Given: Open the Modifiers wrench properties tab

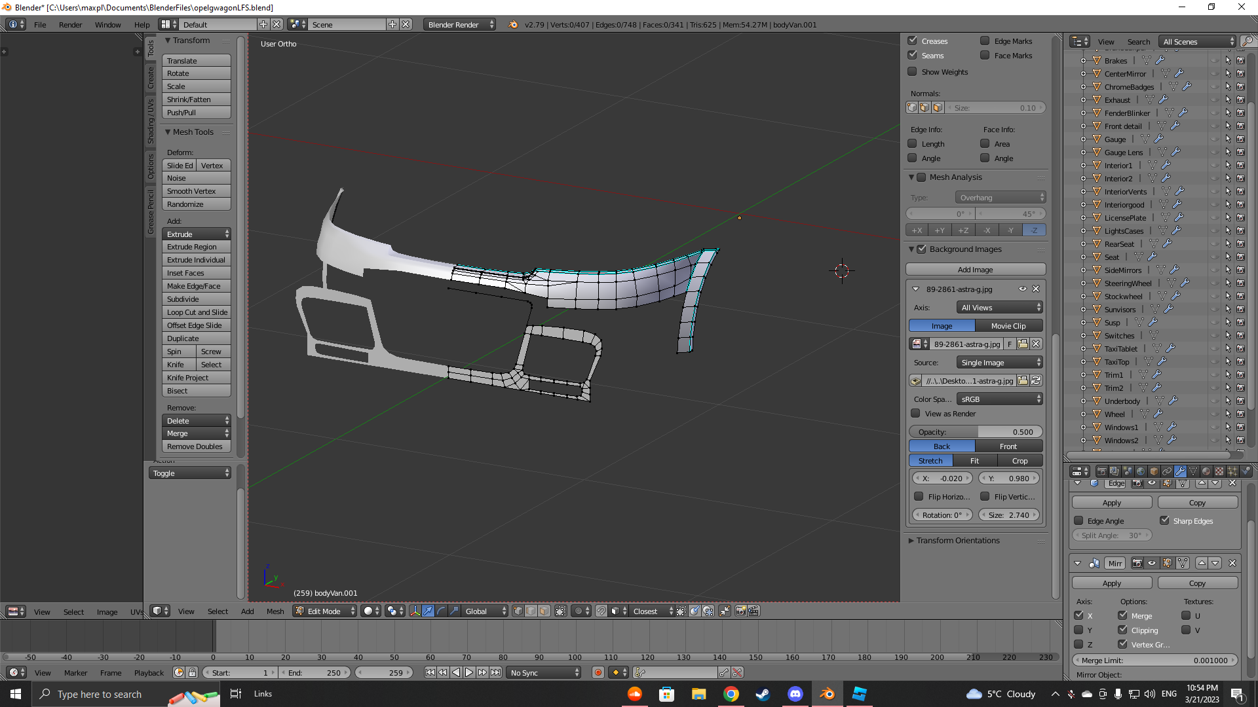Looking at the screenshot, I should pyautogui.click(x=1180, y=471).
